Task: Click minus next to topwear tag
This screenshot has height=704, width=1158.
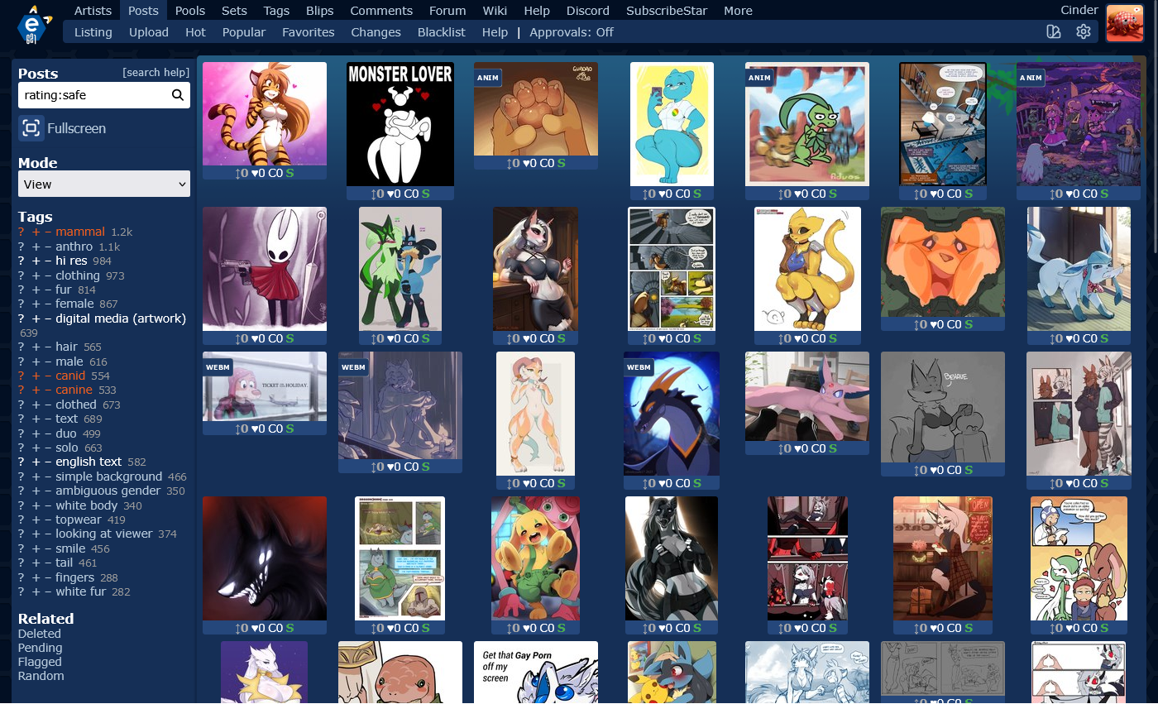Action: point(48,520)
